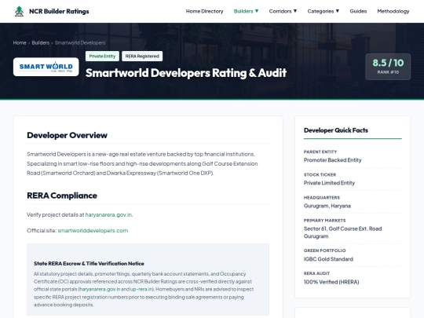Click the Primary Markets label
This screenshot has height=318, width=424.
point(324,221)
